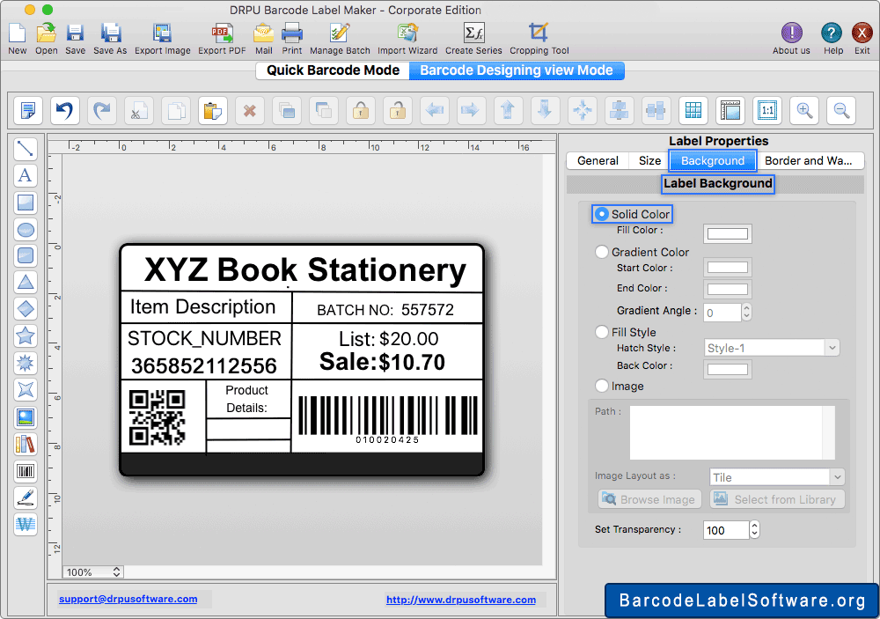Click the Undo arrow icon

pyautogui.click(x=64, y=110)
